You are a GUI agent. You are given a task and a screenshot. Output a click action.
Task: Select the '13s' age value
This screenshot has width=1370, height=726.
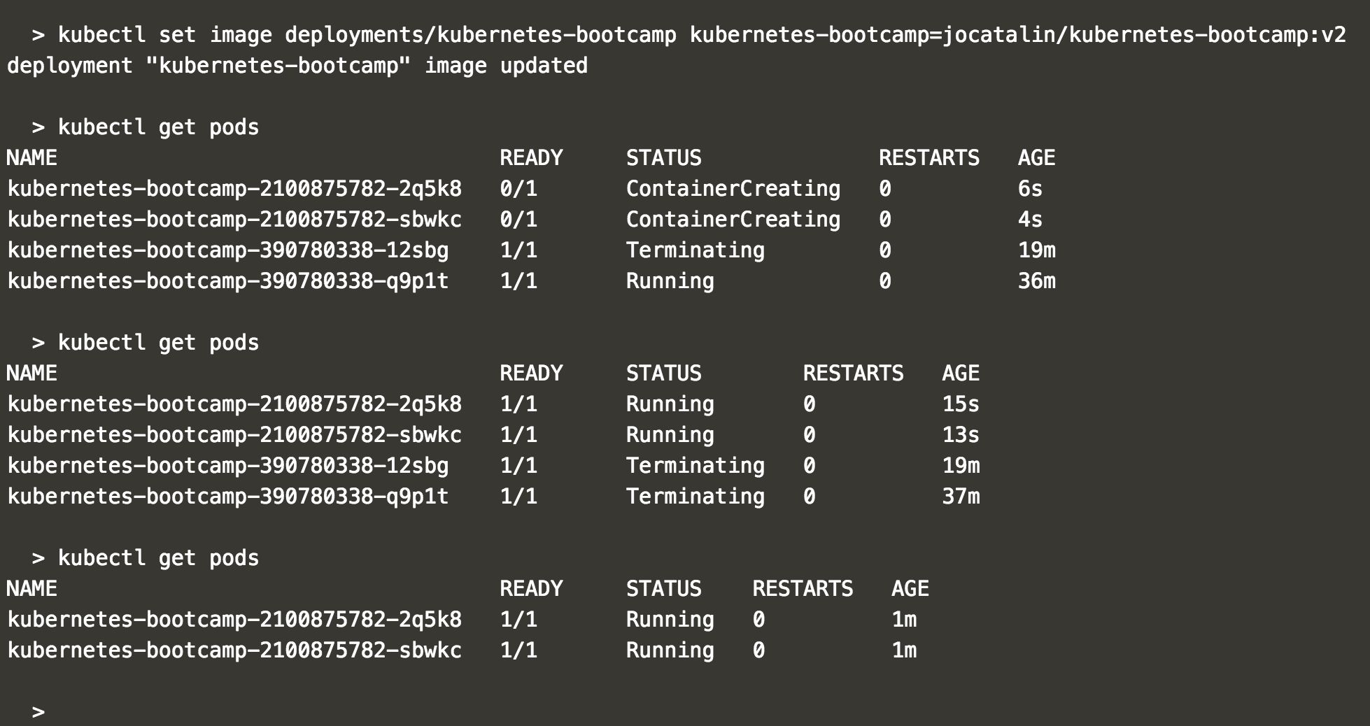[961, 435]
